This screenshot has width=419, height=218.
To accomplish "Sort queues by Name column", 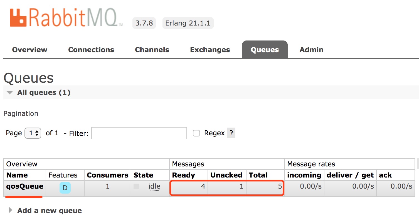I will (x=17, y=175).
